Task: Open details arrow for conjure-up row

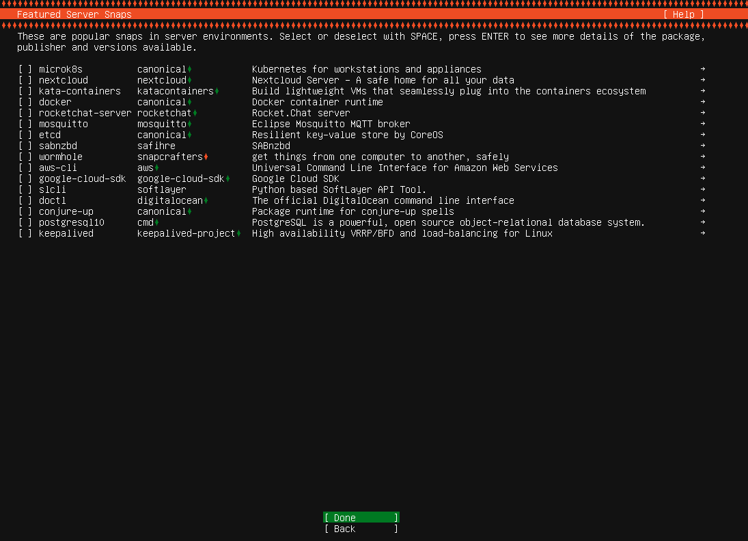Action: click(703, 211)
